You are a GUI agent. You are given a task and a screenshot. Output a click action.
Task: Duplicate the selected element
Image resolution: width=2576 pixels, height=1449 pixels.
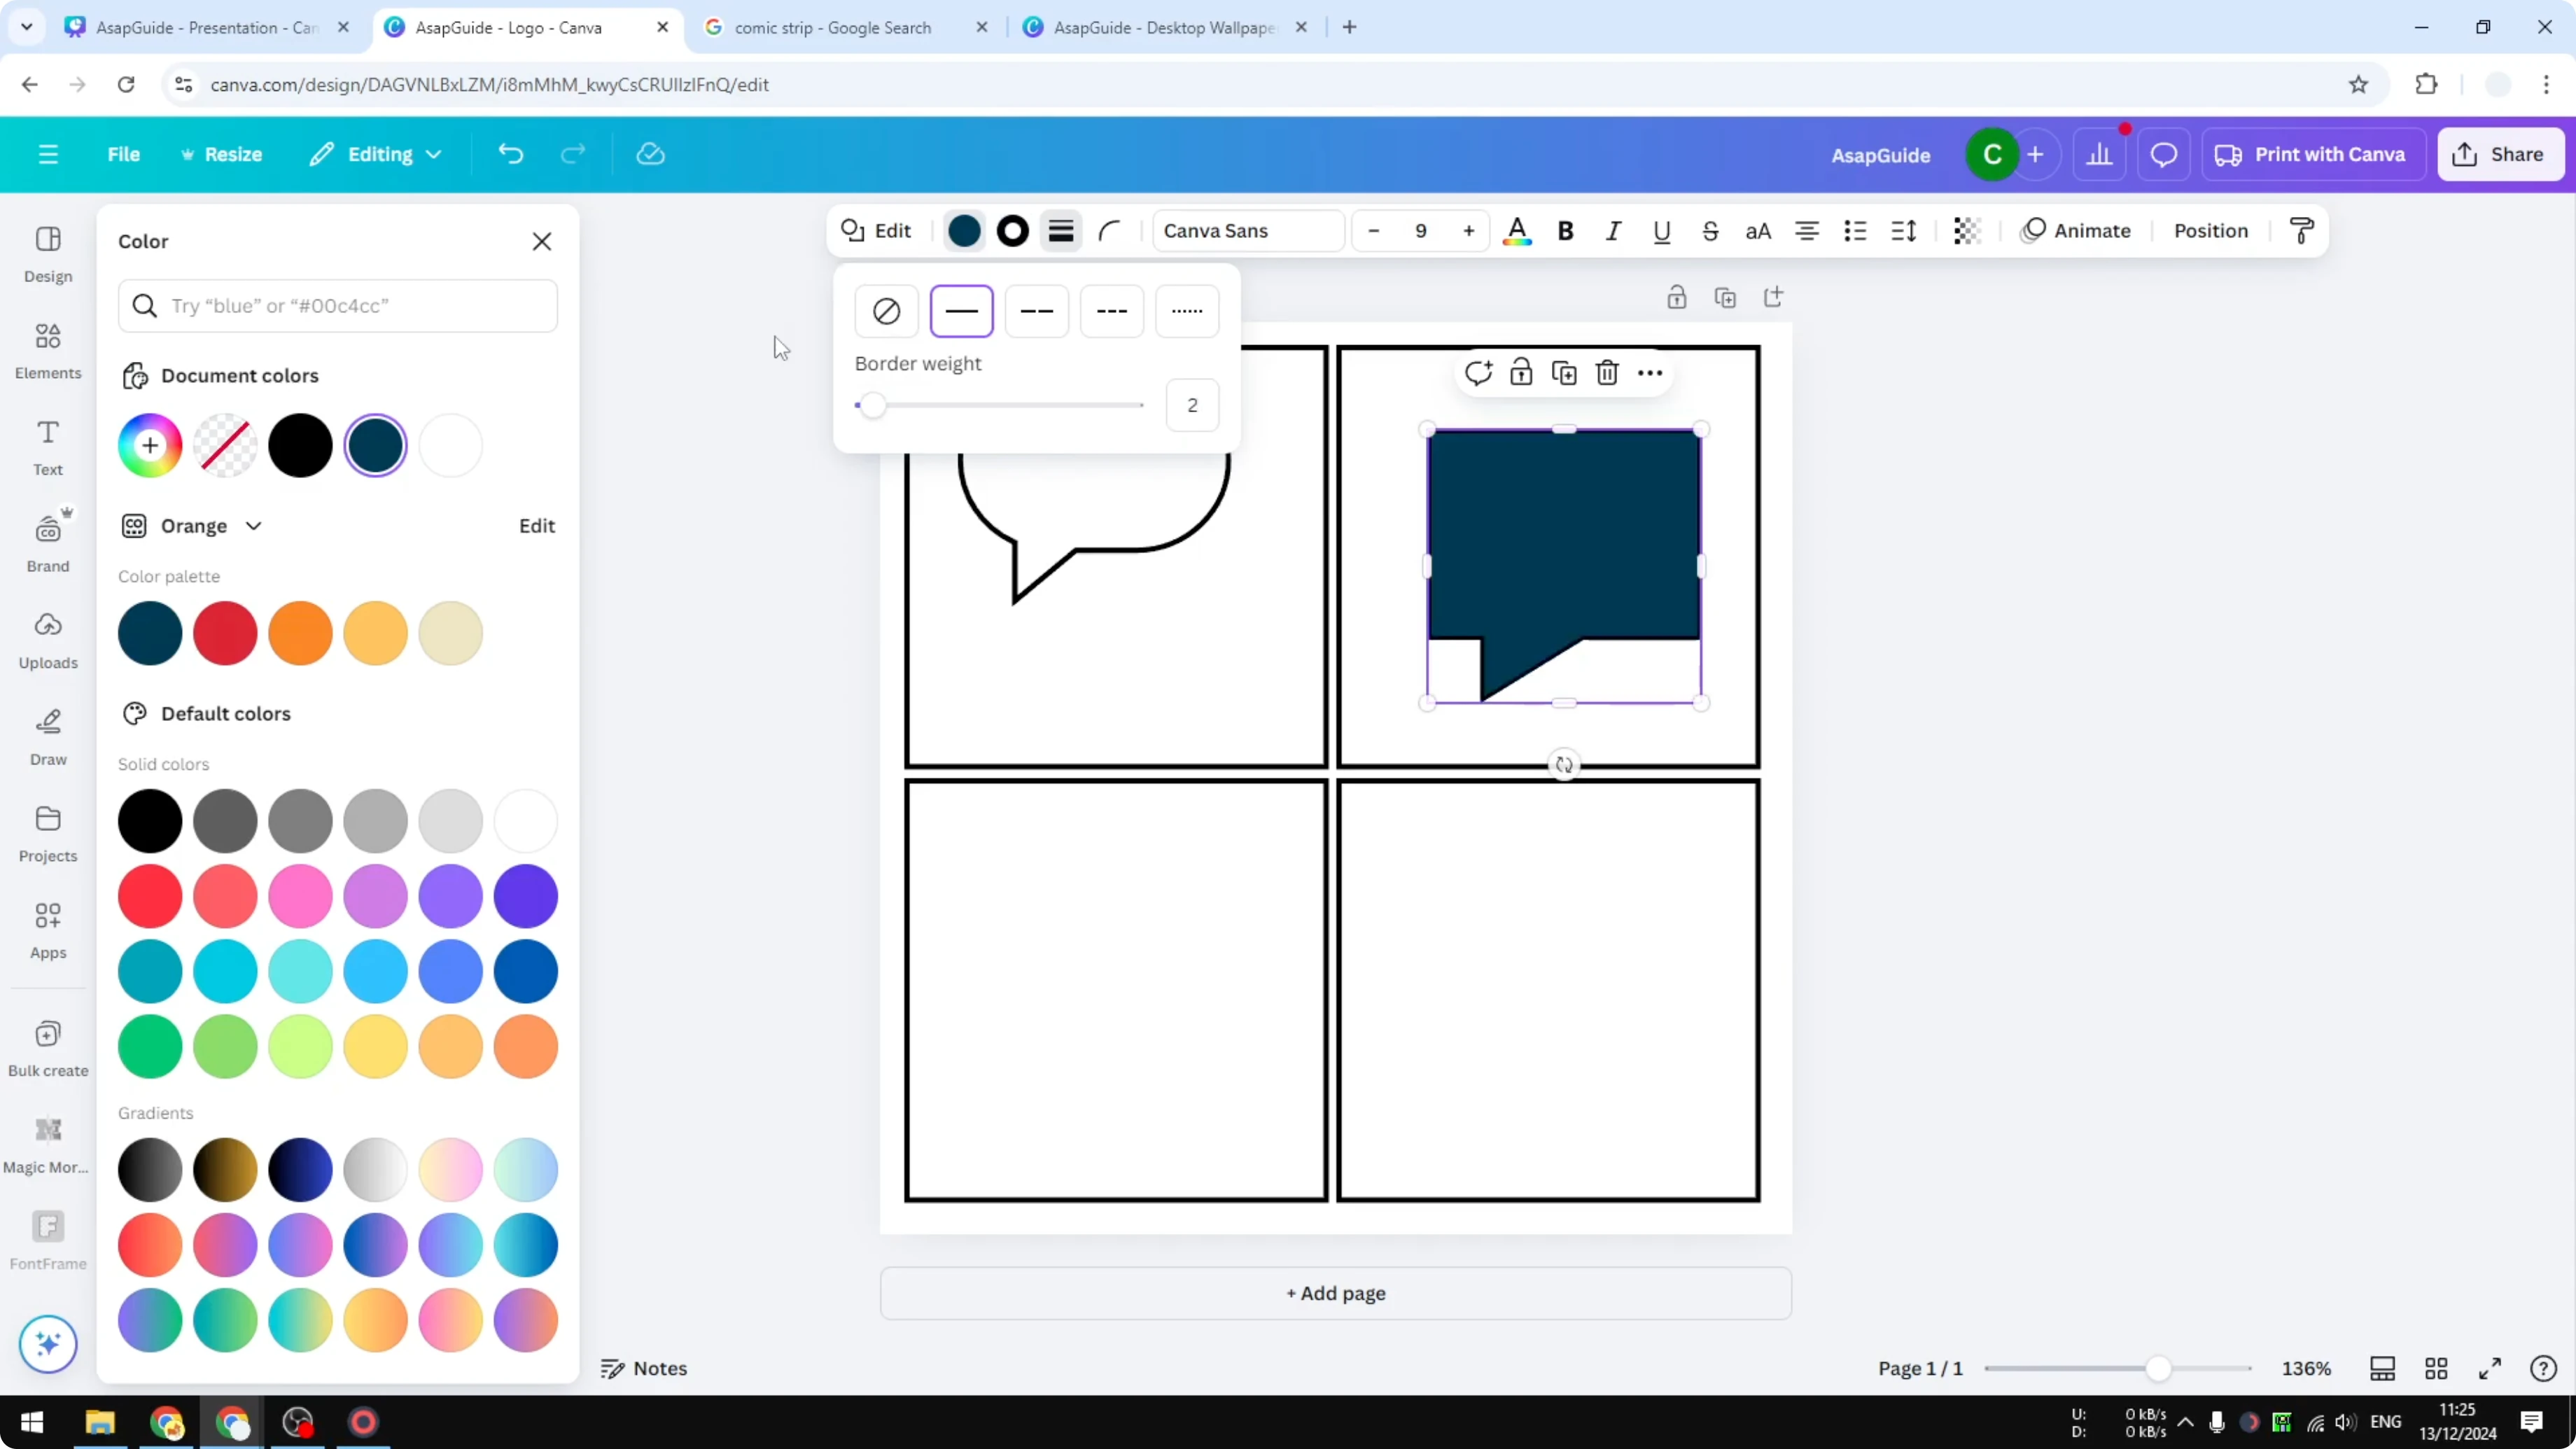click(x=1564, y=372)
